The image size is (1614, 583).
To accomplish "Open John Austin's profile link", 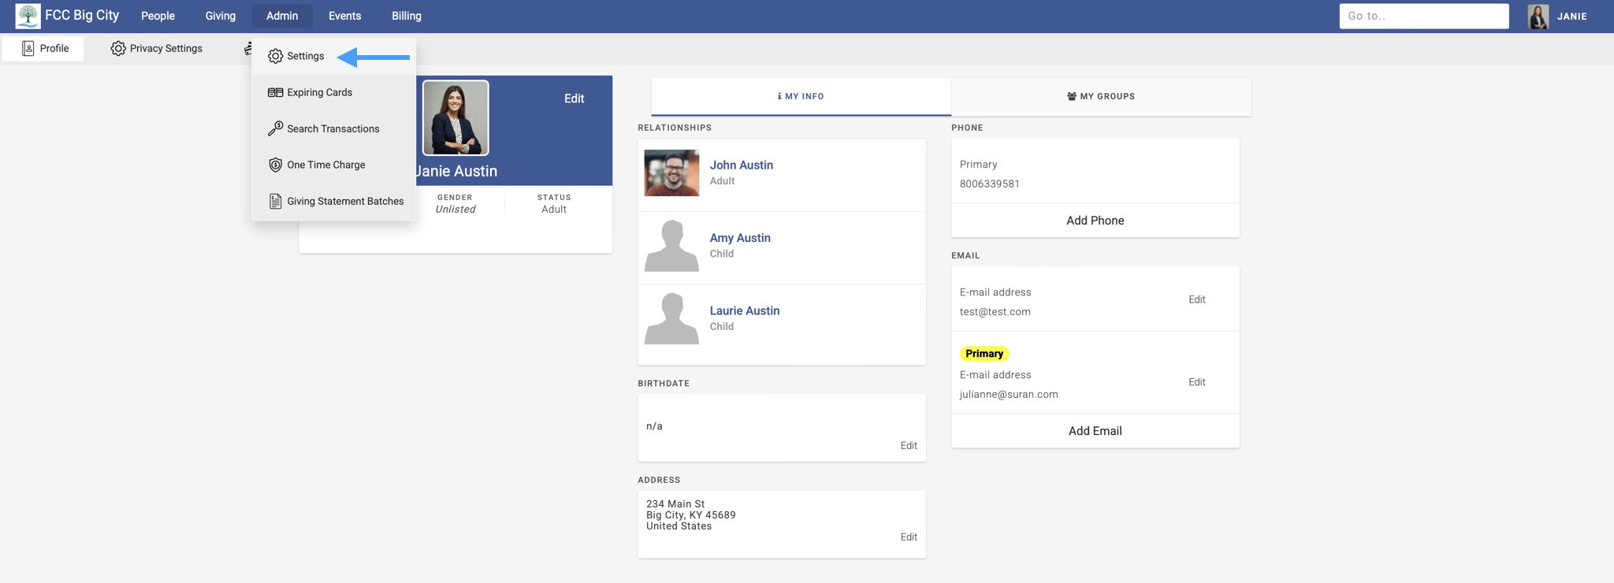I will [741, 165].
